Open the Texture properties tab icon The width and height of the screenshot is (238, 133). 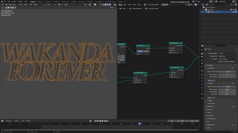pyautogui.click(x=202, y=98)
